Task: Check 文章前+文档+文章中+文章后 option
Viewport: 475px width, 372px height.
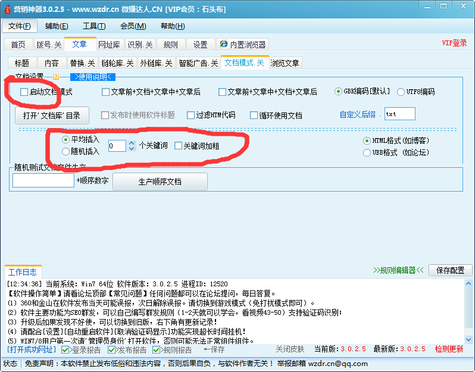Action: pos(105,92)
